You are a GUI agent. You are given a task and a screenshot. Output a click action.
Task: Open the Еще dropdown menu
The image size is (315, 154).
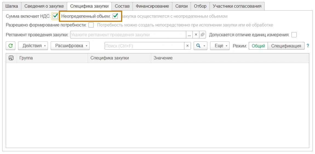tap(220, 46)
